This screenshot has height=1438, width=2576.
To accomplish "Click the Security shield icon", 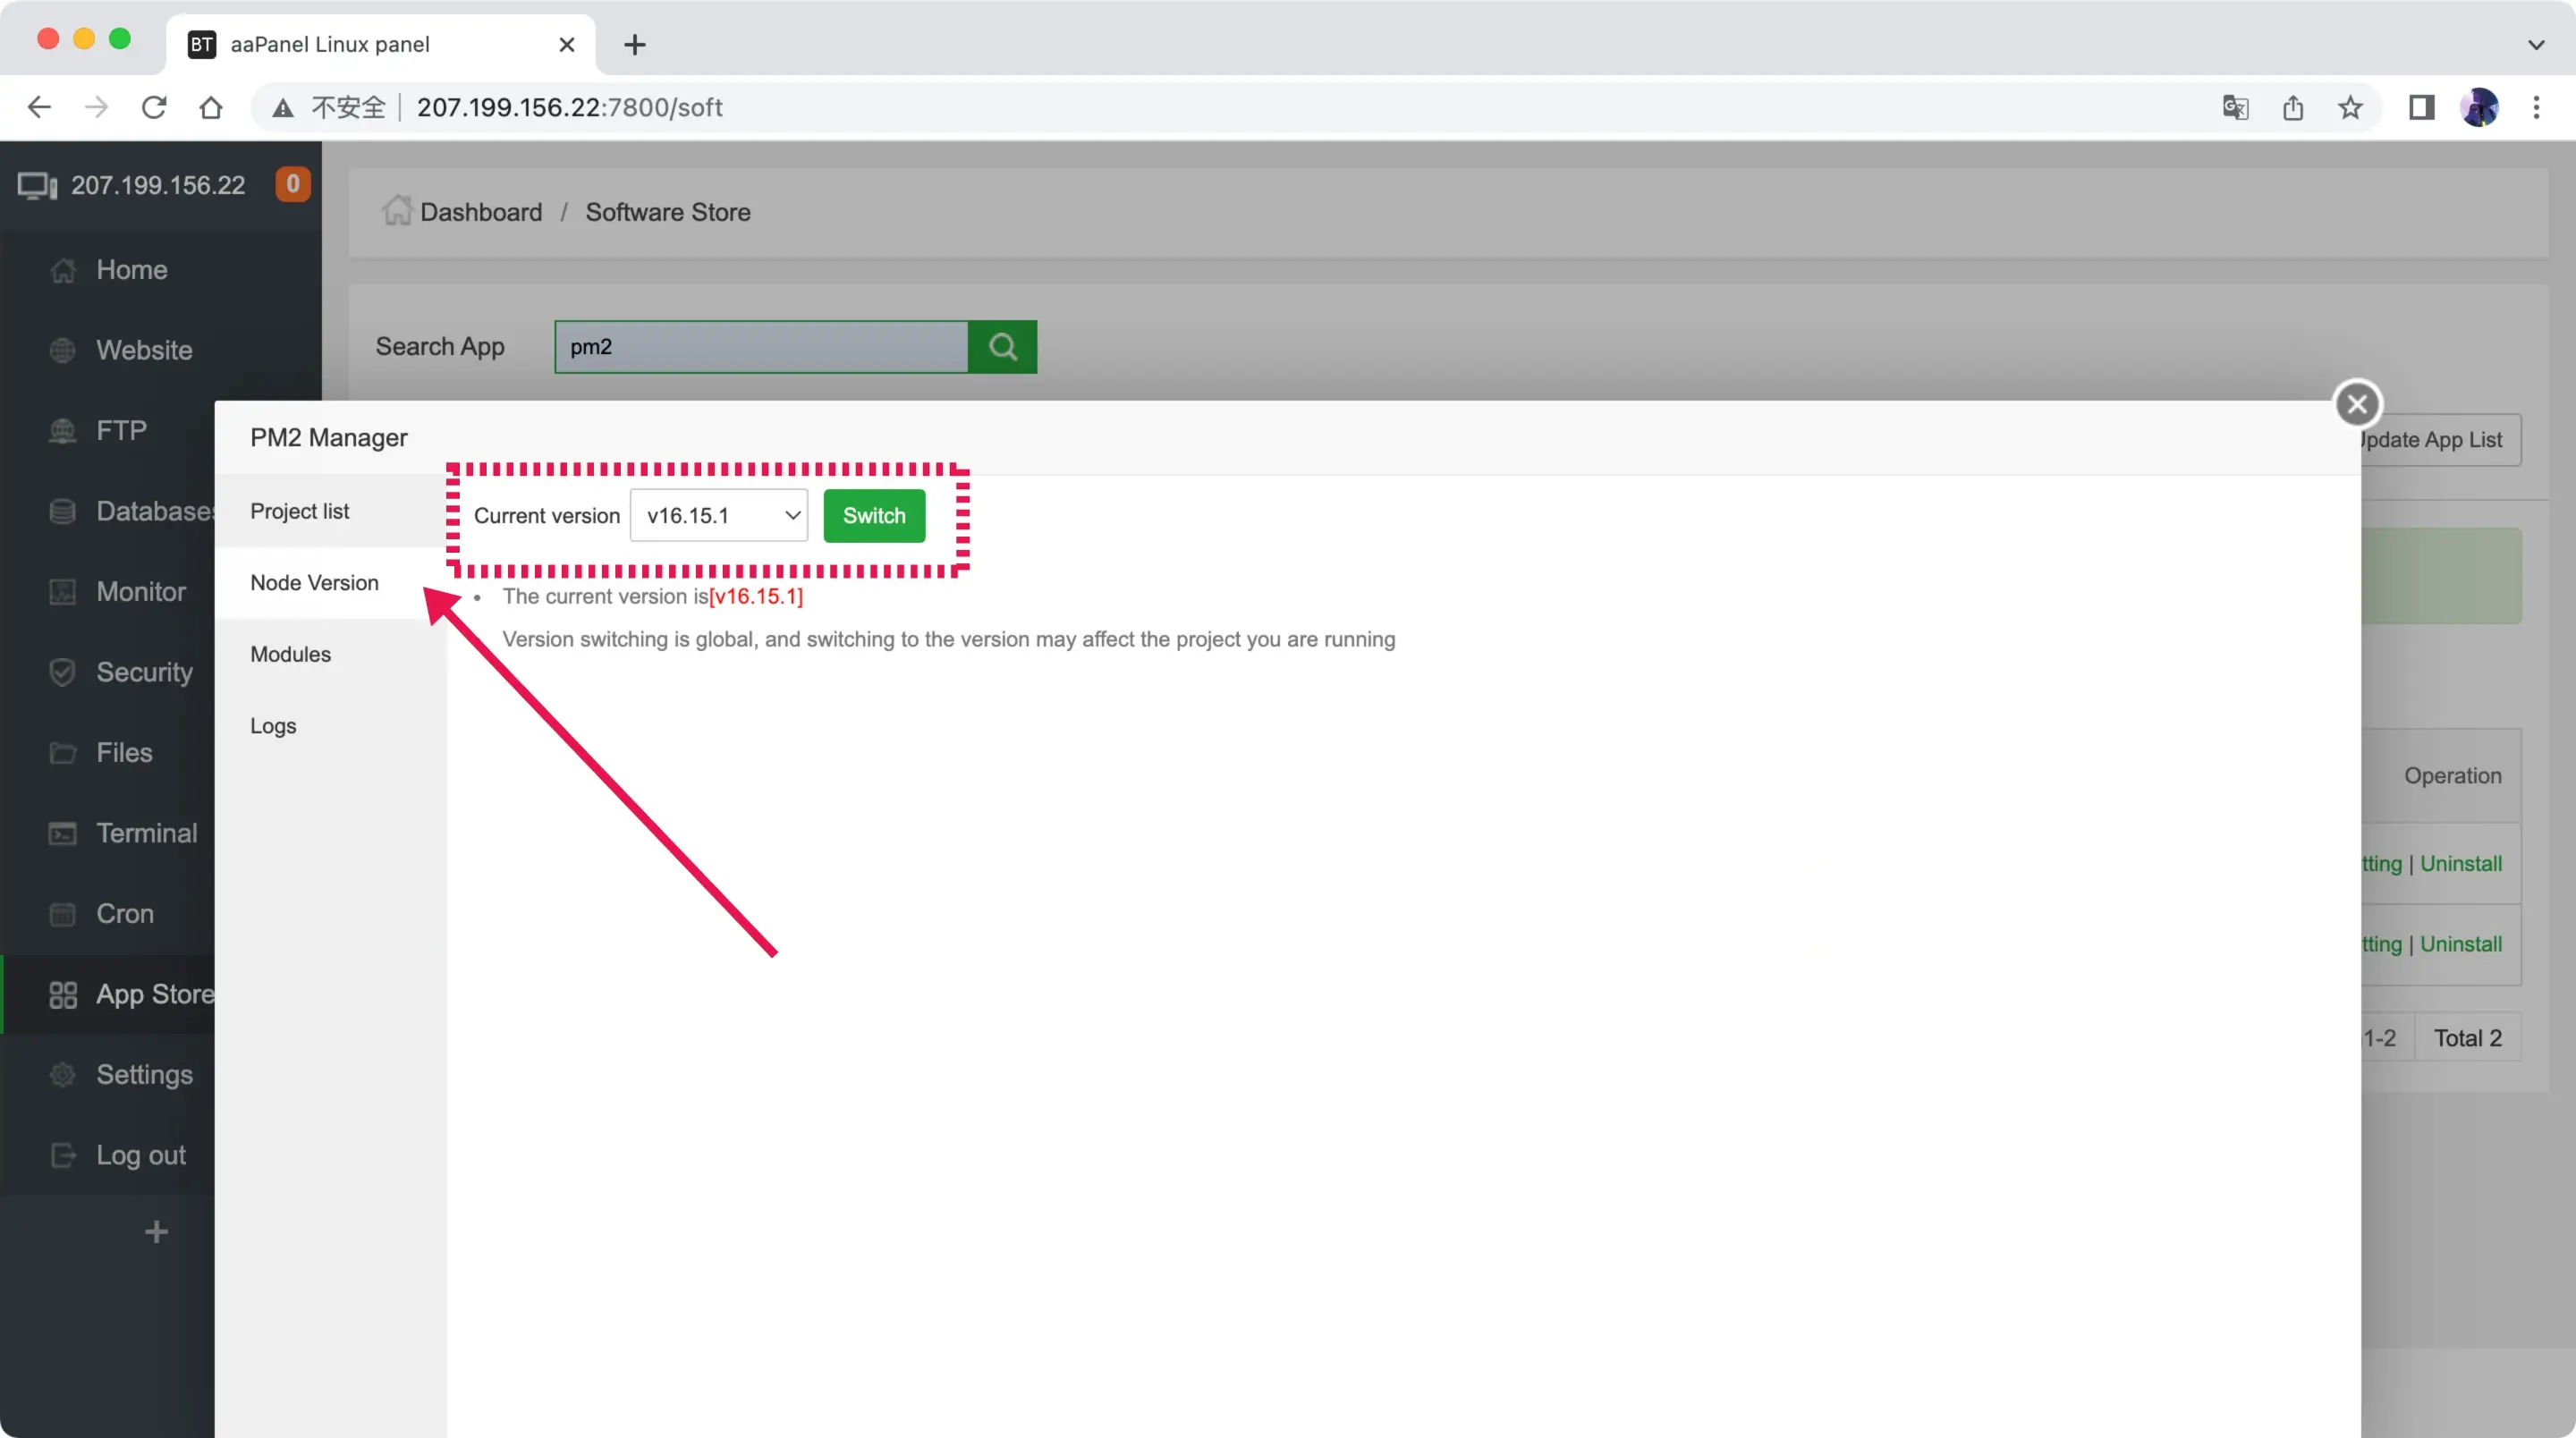I will click(x=62, y=672).
